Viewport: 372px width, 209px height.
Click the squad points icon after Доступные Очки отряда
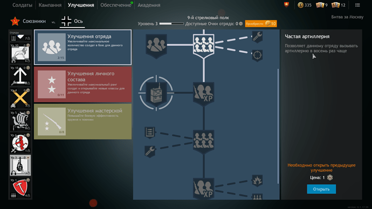click(240, 24)
